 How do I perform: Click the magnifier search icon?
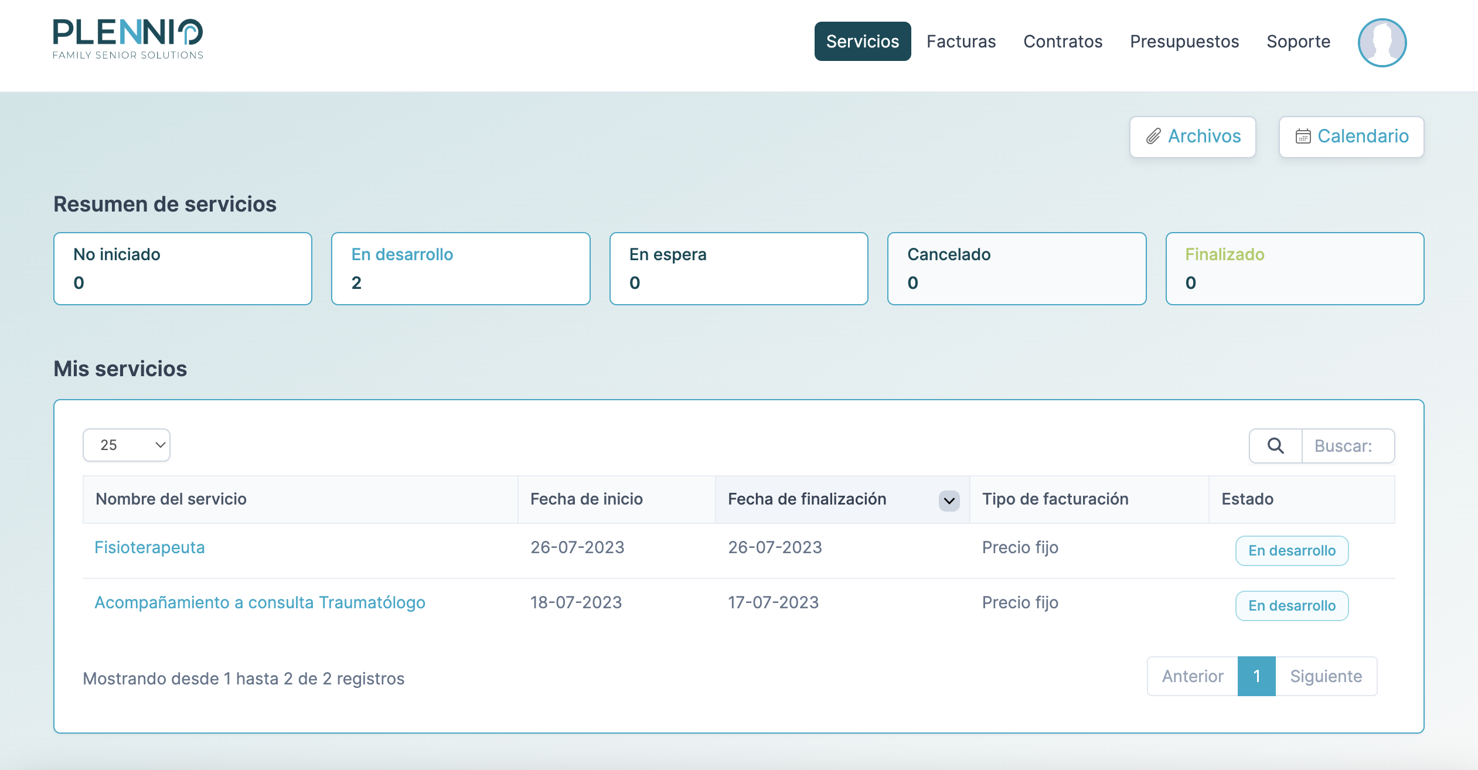click(1275, 446)
